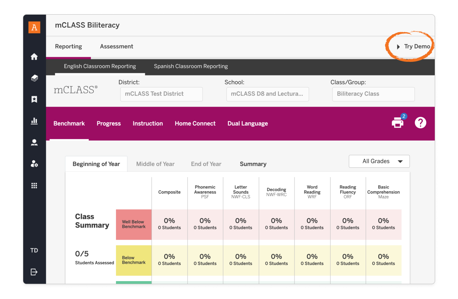Open the printer icon with badge

(398, 123)
